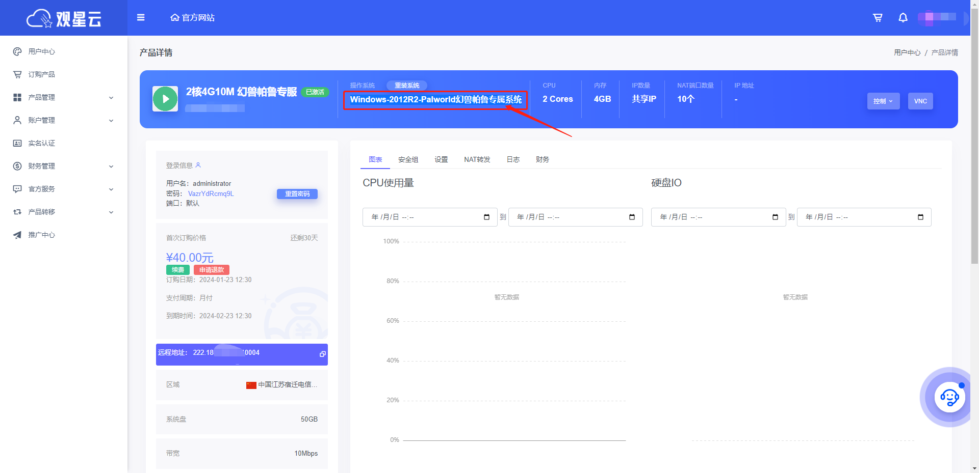
Task: Expand the 产品管理 sidebar menu
Action: 111,98
